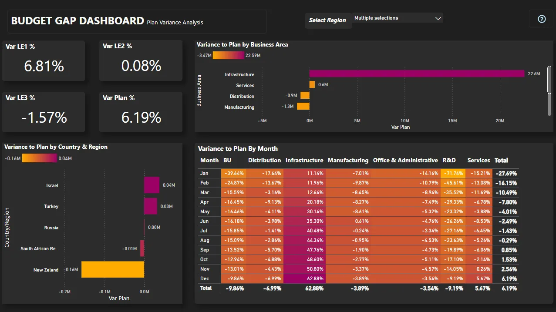The image size is (556, 312).
Task: Click the Feb row label
Action: [x=205, y=183]
